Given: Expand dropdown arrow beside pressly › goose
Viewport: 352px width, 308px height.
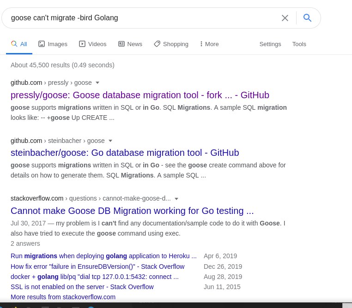Looking at the screenshot, I should coord(97,83).
